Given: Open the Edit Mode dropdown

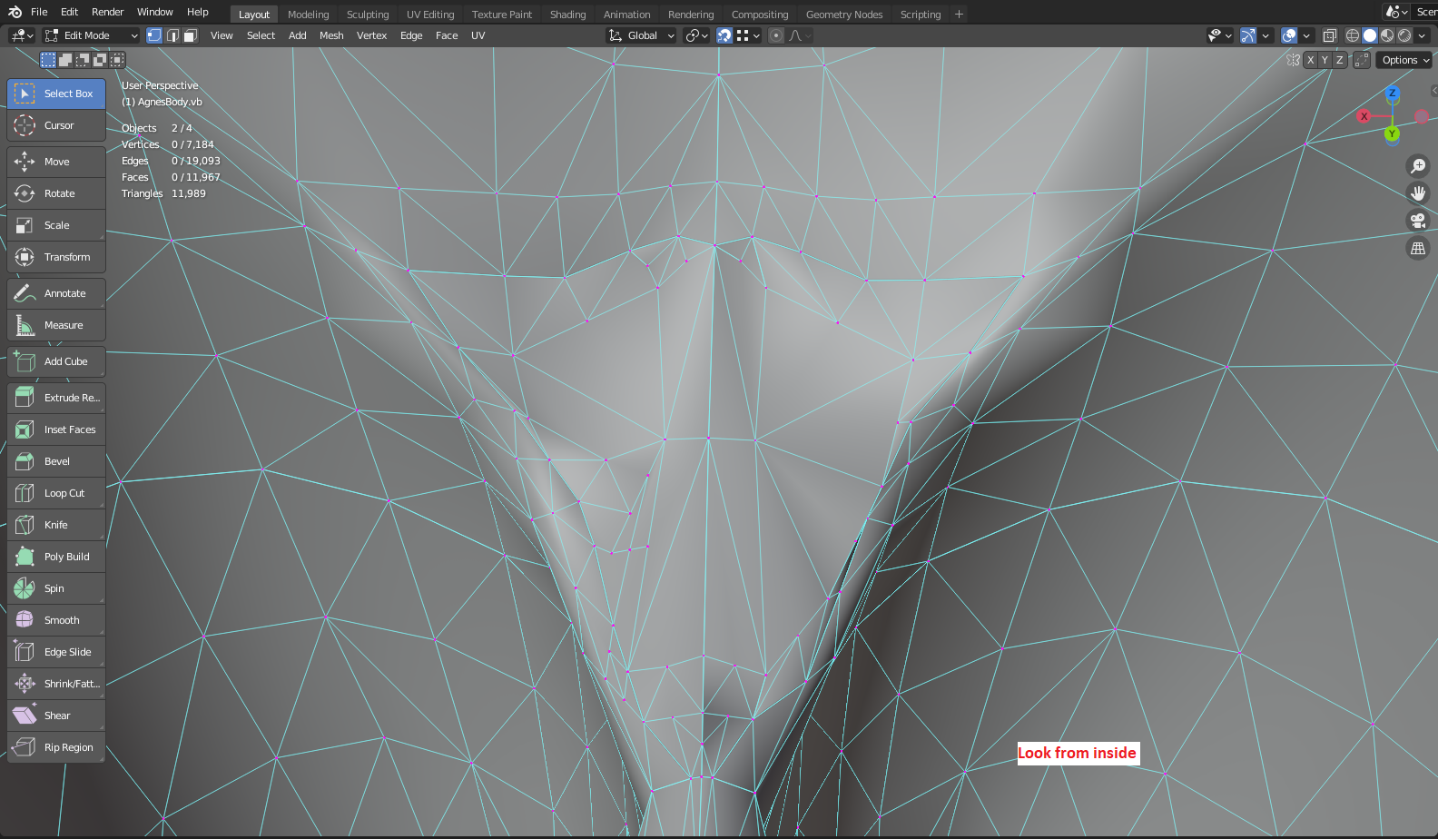Looking at the screenshot, I should (92, 35).
